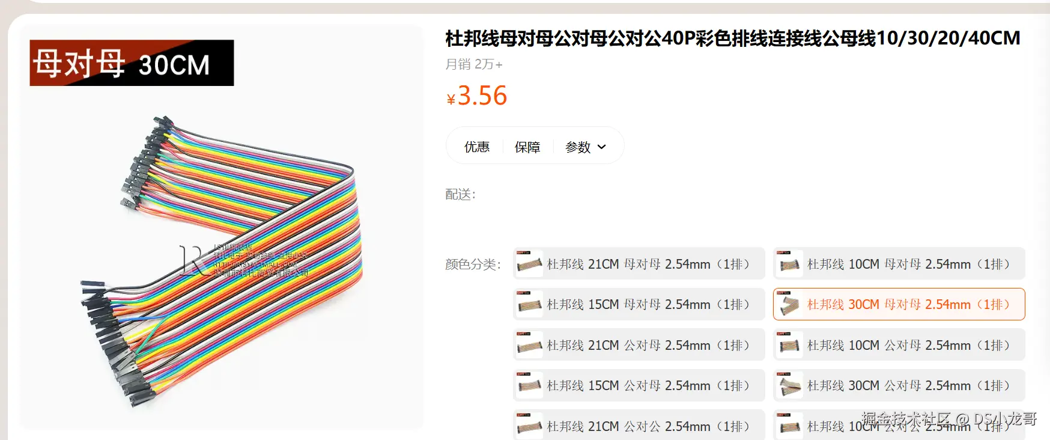Choose 杜邦线 30CM 公对母 2.54mm option
1050x440 pixels.
click(x=899, y=385)
